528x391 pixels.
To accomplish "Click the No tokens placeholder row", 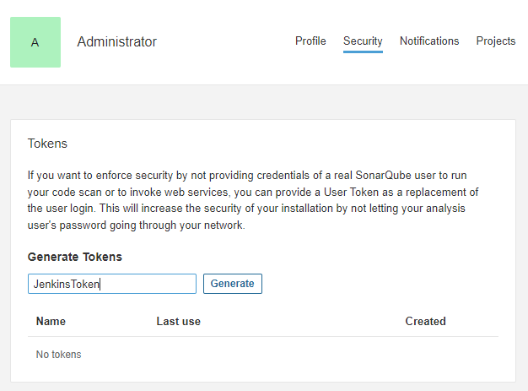I will click(59, 355).
